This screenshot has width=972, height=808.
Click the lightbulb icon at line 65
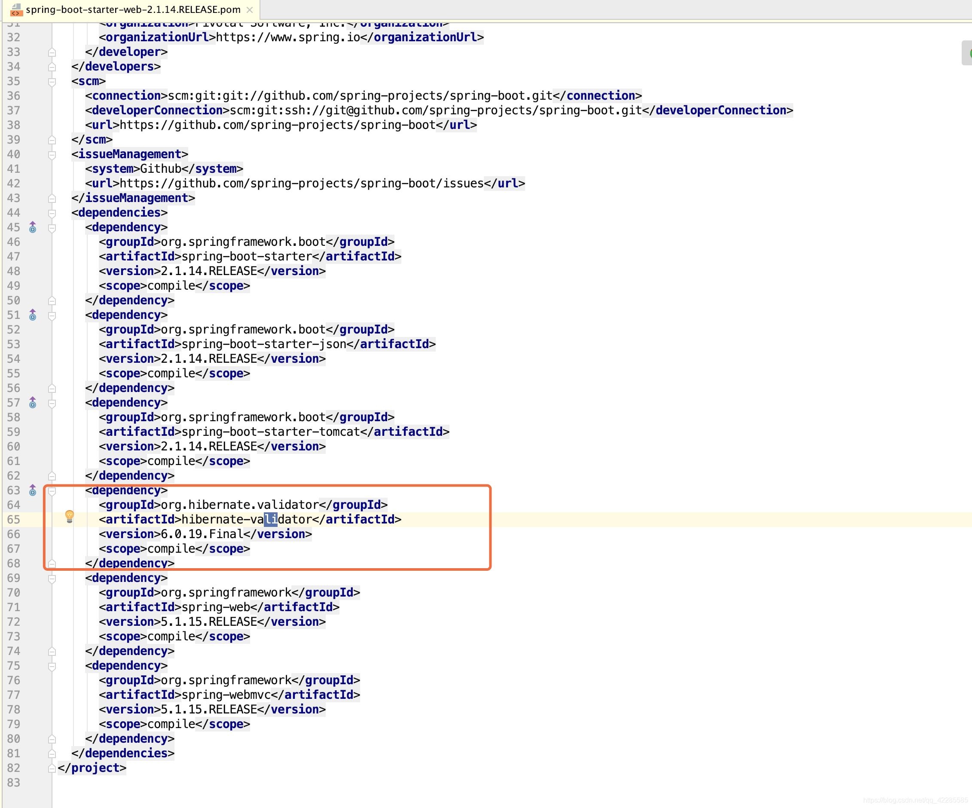70,519
